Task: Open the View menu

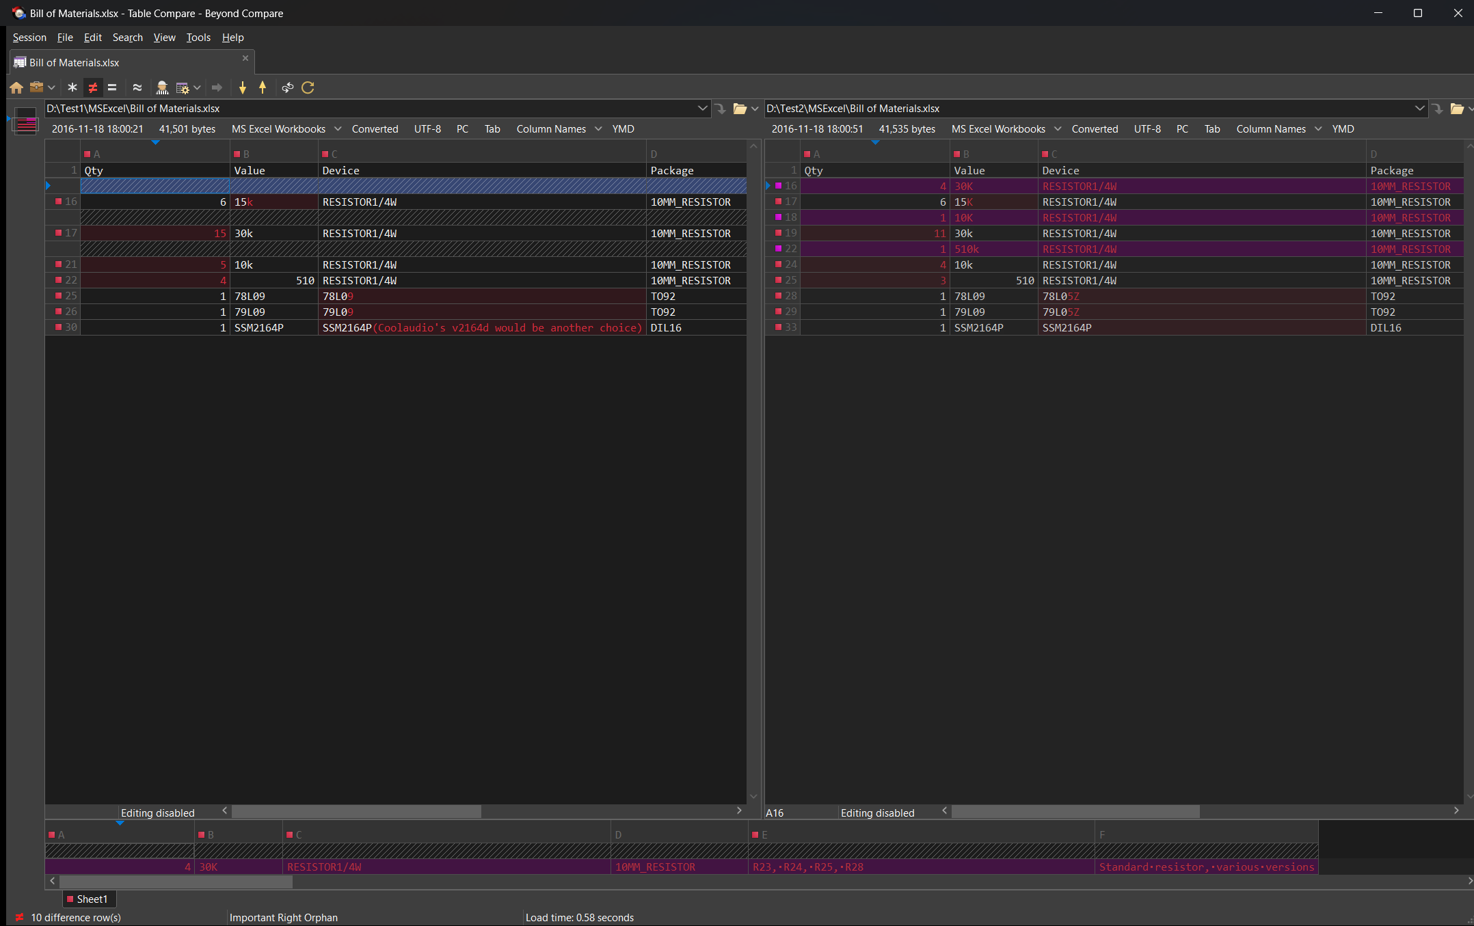Action: [165, 38]
